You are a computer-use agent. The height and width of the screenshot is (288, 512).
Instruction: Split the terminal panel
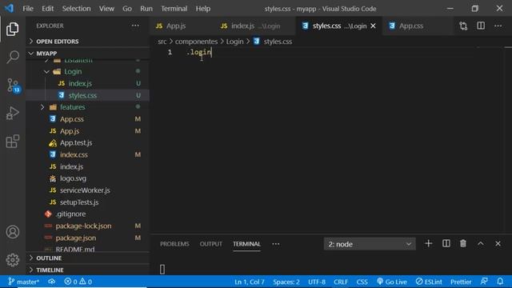[x=446, y=243]
